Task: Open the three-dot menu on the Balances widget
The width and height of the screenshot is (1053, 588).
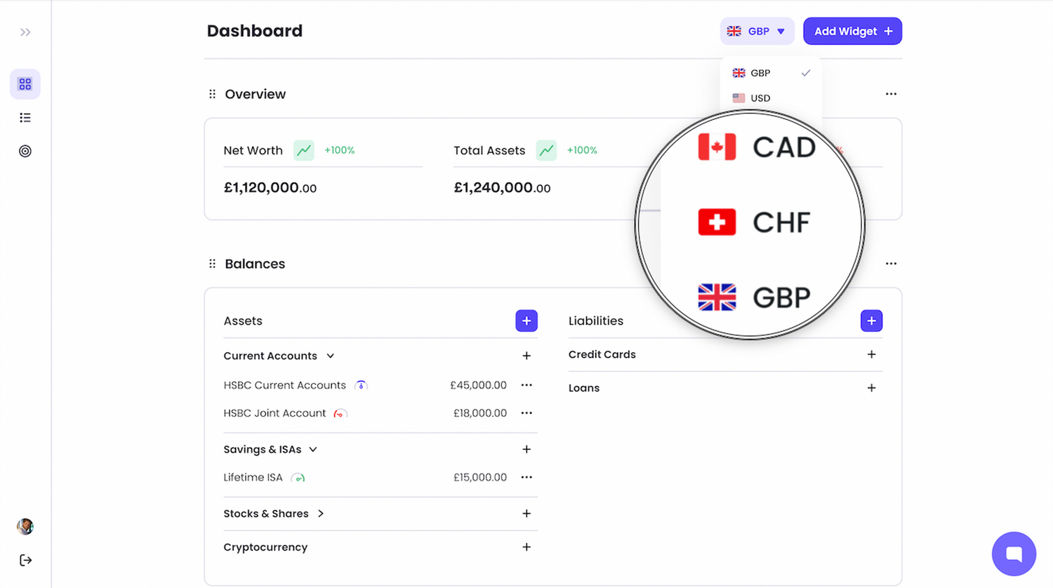Action: point(890,263)
